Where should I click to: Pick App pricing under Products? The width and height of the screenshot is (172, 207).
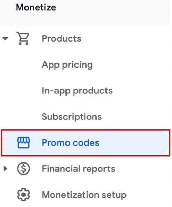(x=67, y=65)
